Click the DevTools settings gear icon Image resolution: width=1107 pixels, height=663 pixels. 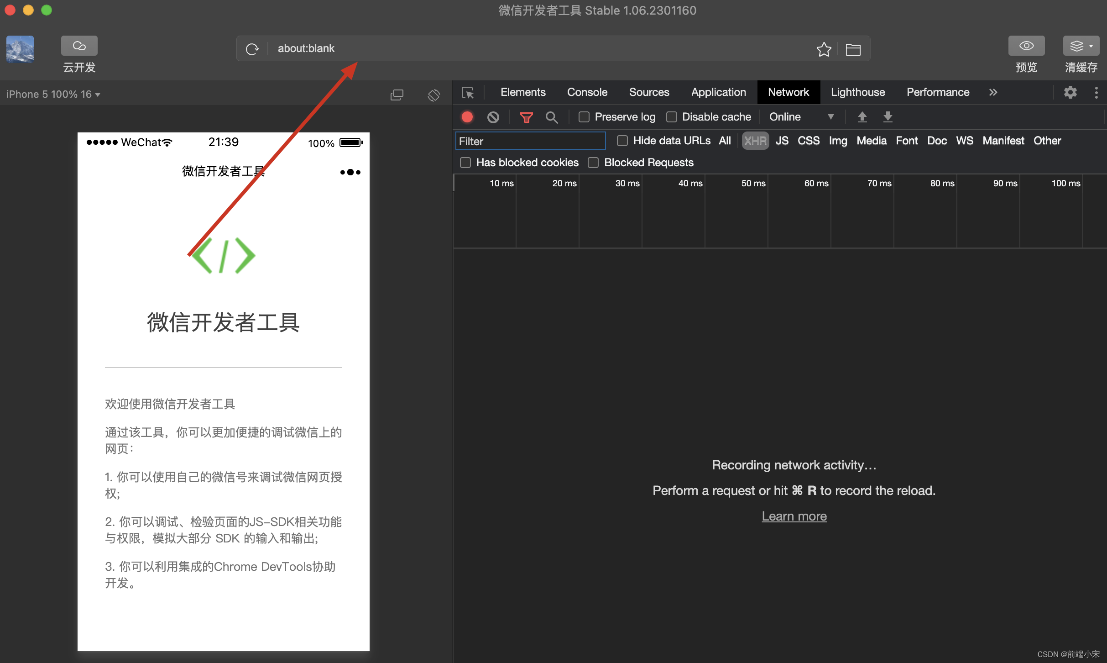pos(1071,92)
